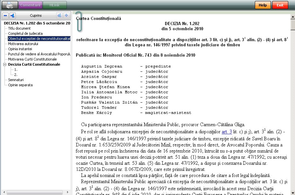Click the tree panel's right scroll arrow
This screenshot has width=295, height=195.
pyautogui.click(x=67, y=192)
